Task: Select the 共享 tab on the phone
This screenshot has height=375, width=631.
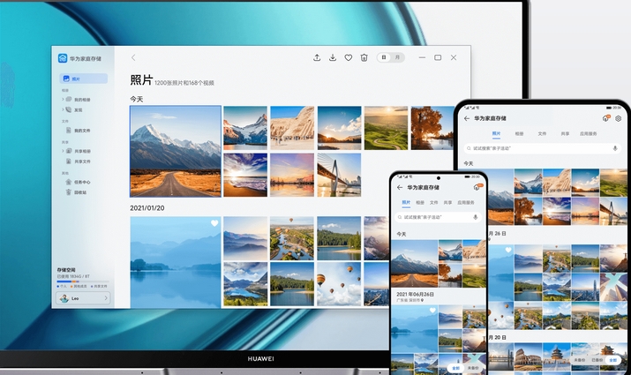Action: click(447, 202)
